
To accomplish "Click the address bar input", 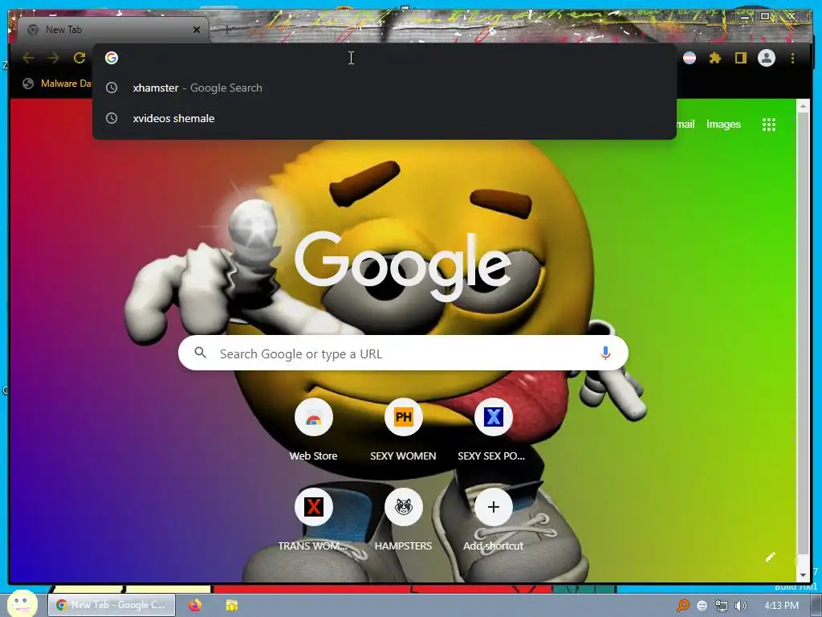I will pos(385,58).
